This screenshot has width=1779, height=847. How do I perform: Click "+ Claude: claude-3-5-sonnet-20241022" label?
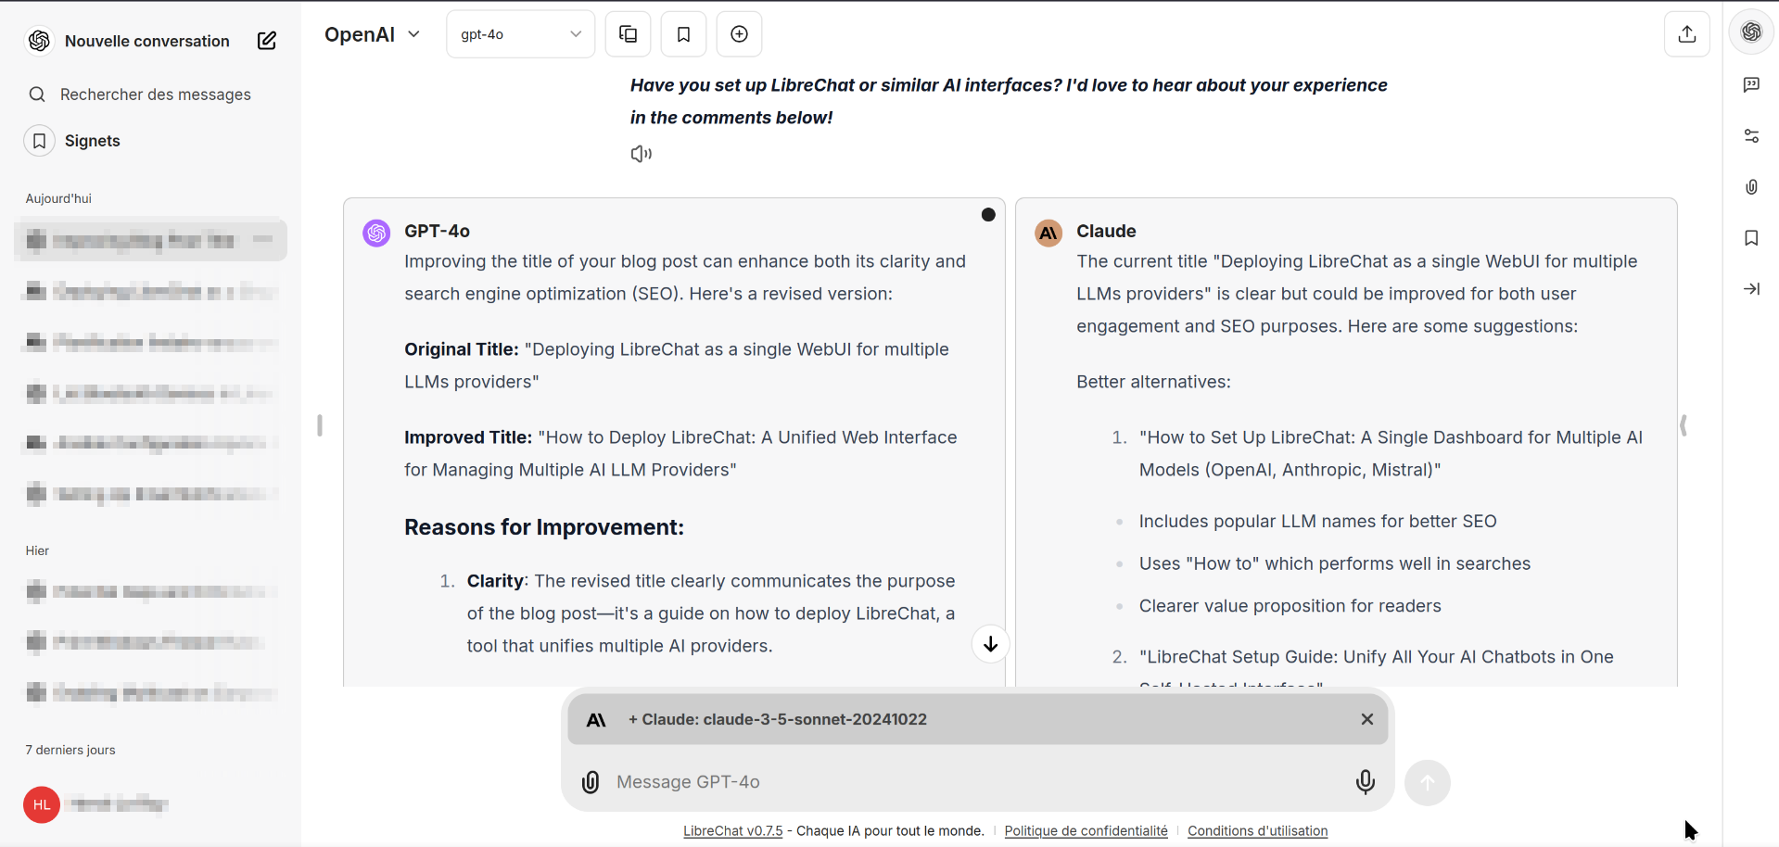pos(777,719)
